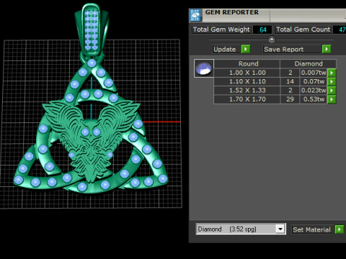Select the 1.70 X 1.70 size cell
Image resolution: width=346 pixels, height=259 pixels.
247,99
